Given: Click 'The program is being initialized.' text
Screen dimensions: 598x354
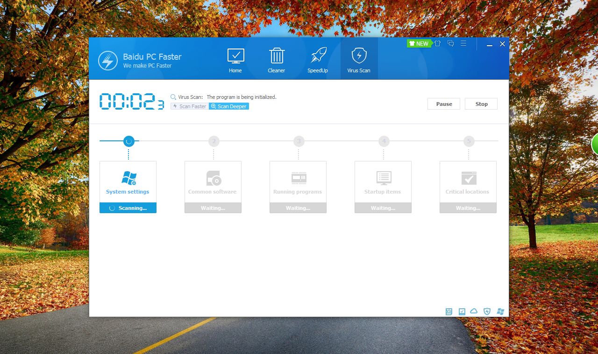Looking at the screenshot, I should (242, 97).
